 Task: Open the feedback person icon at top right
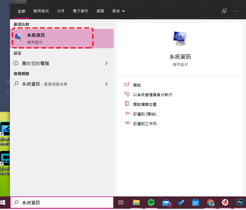pos(224,11)
